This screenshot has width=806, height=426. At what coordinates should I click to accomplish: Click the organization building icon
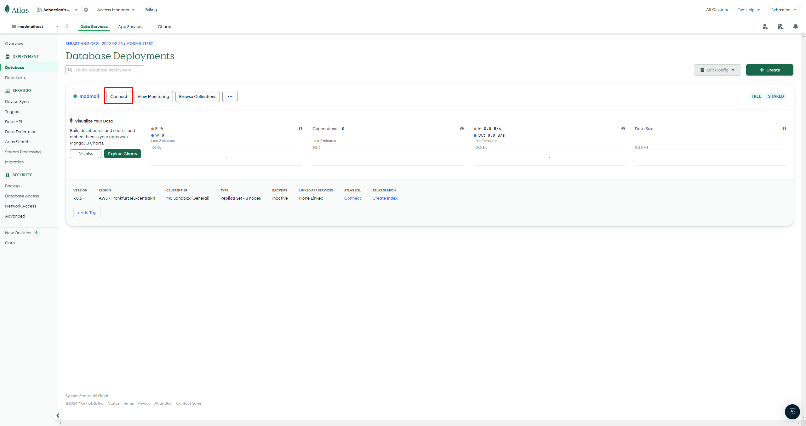39,10
